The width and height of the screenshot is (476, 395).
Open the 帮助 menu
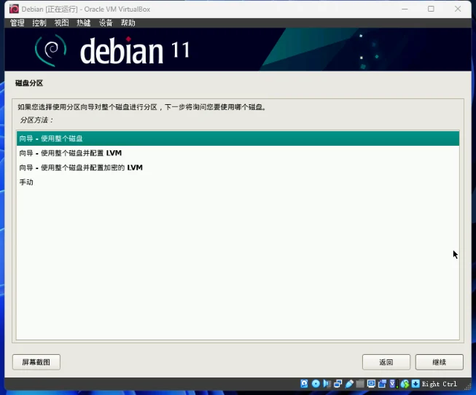click(128, 23)
